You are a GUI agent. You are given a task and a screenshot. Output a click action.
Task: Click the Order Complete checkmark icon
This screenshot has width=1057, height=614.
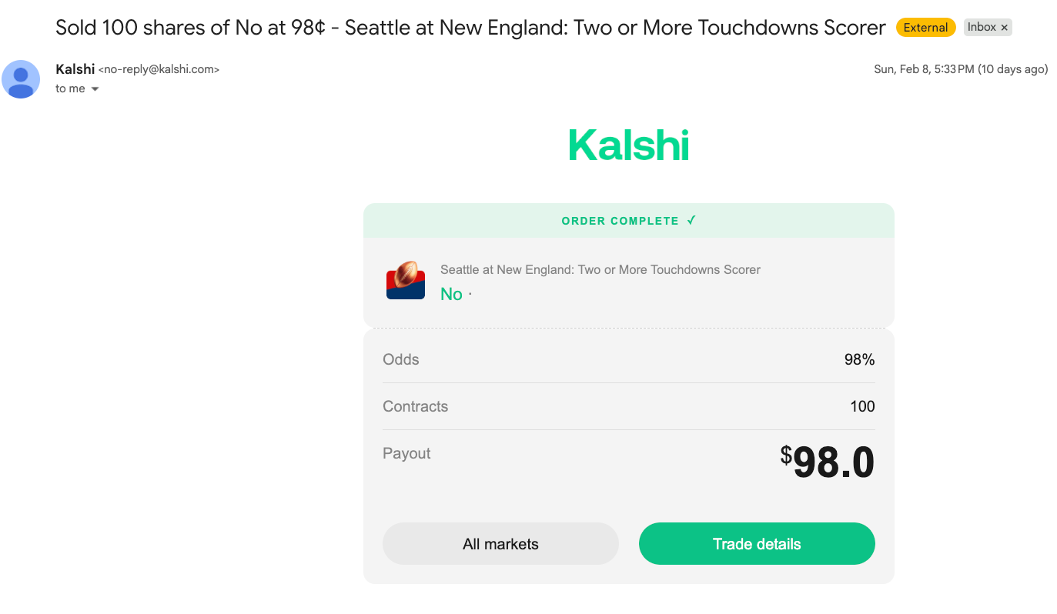tap(691, 221)
